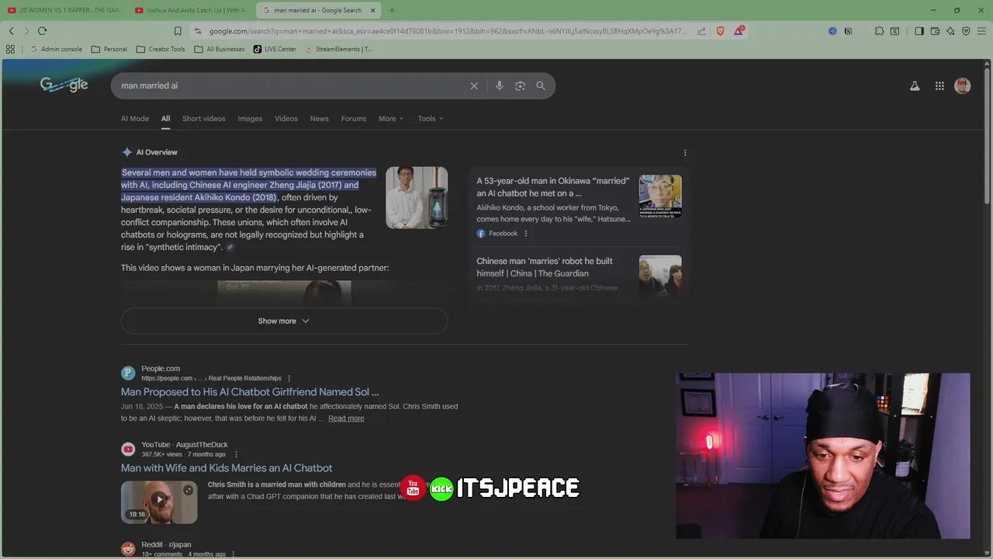Viewport: 993px width, 559px height.
Task: Open the Creator Tools bookmarks folder
Action: point(161,49)
